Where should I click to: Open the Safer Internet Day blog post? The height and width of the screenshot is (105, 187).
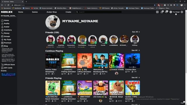(x=8, y=60)
